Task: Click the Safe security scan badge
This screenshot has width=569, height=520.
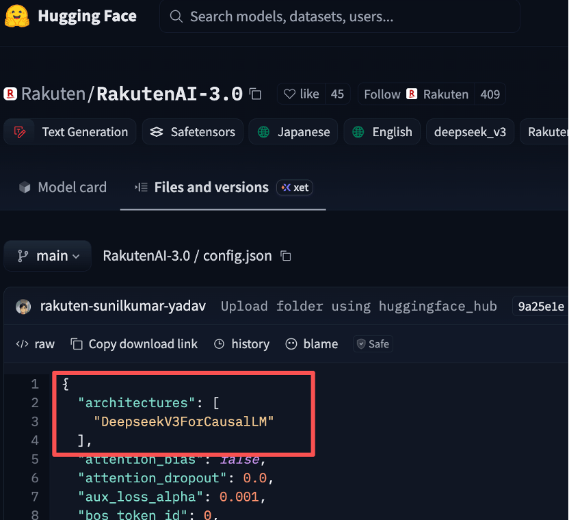Action: click(x=372, y=344)
